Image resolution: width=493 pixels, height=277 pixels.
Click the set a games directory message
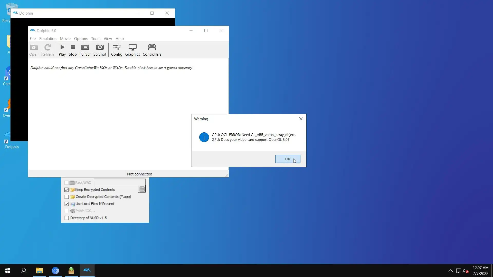pyautogui.click(x=112, y=68)
